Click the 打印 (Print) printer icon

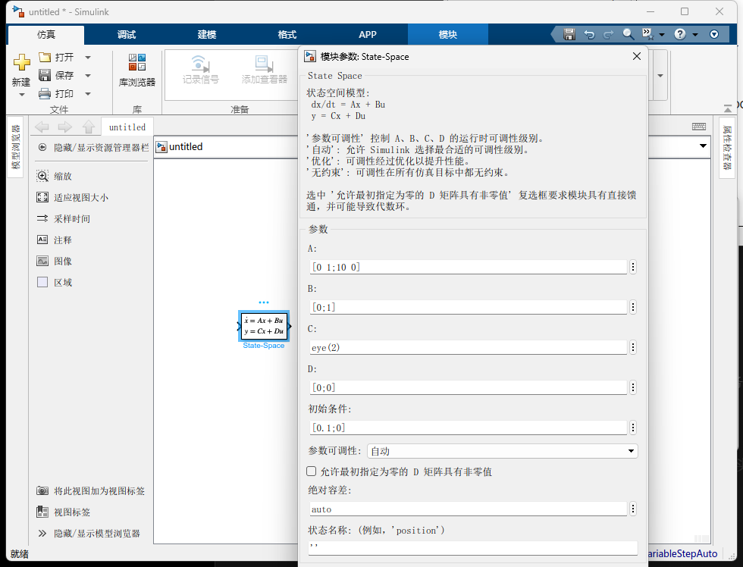45,94
